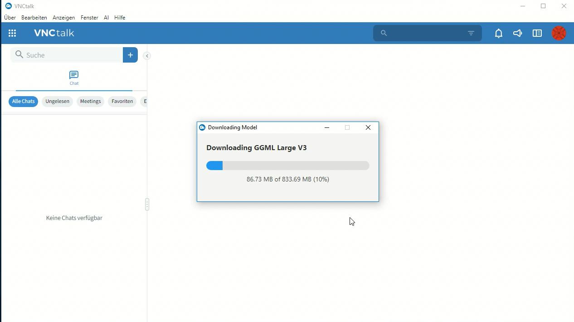574x322 pixels.
Task: Open the Anzeigen menu
Action: 63,18
